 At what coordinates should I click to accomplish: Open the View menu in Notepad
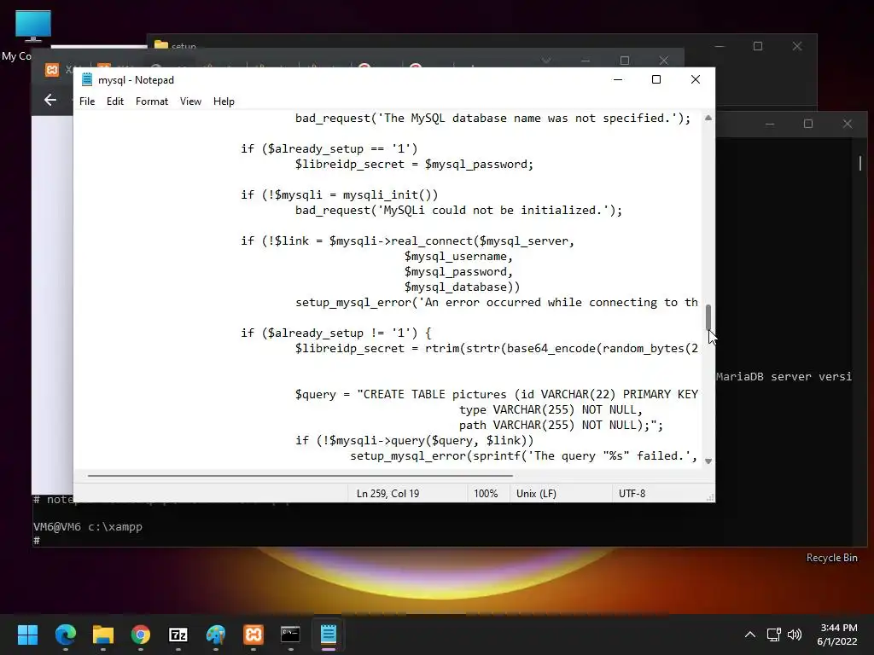tap(190, 101)
